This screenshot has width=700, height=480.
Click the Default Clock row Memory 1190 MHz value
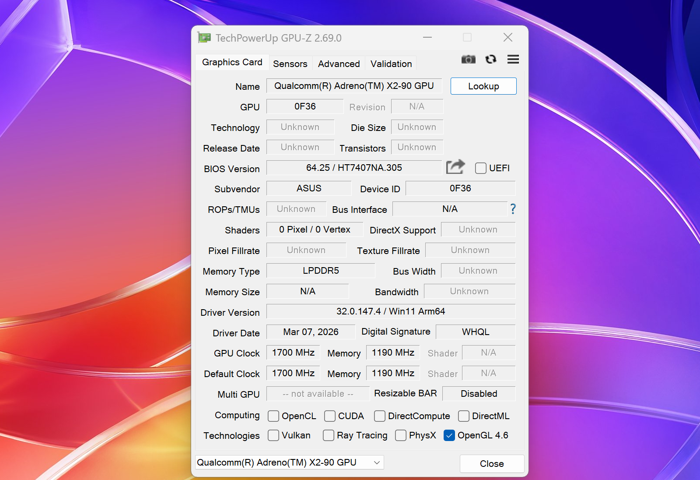(x=393, y=373)
